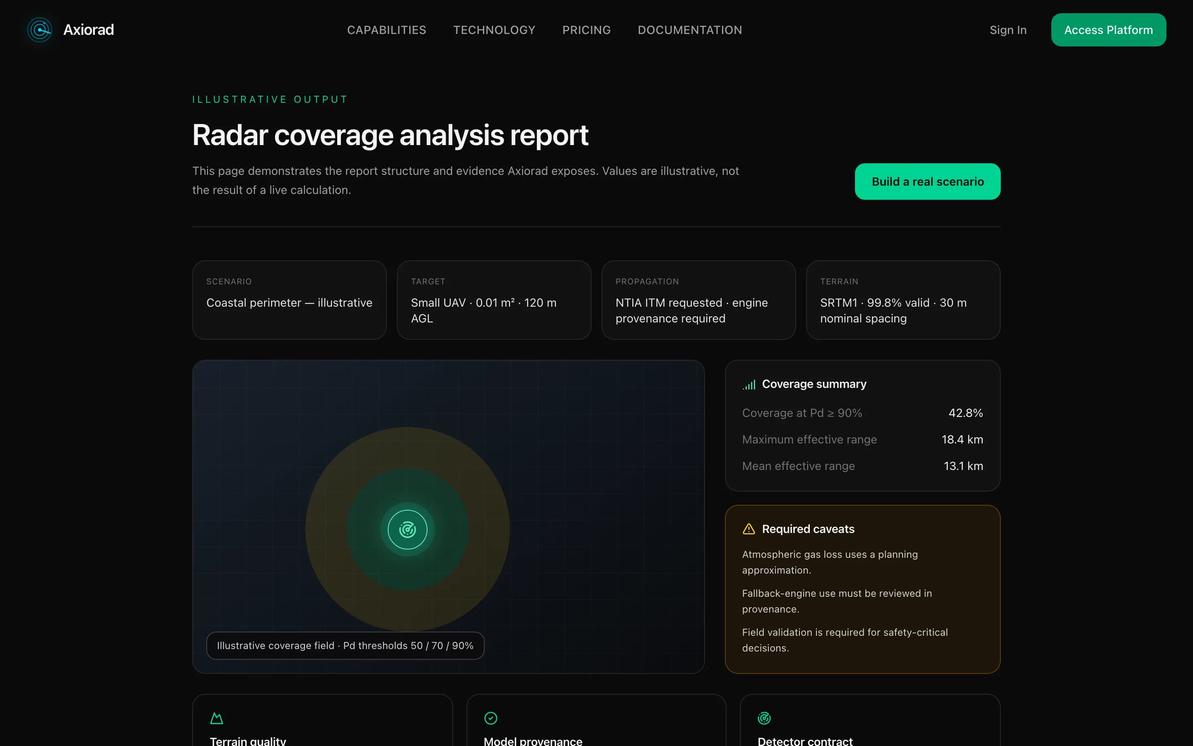Click the Terrain SRTM1 99.8% valid text
Viewport: 1193px width, 746px height.
point(893,310)
